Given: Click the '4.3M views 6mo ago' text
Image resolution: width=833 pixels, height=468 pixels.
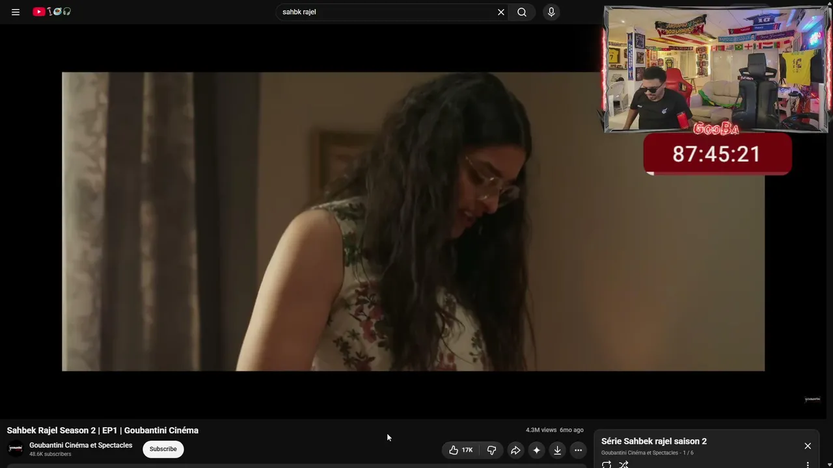Looking at the screenshot, I should tap(554, 430).
